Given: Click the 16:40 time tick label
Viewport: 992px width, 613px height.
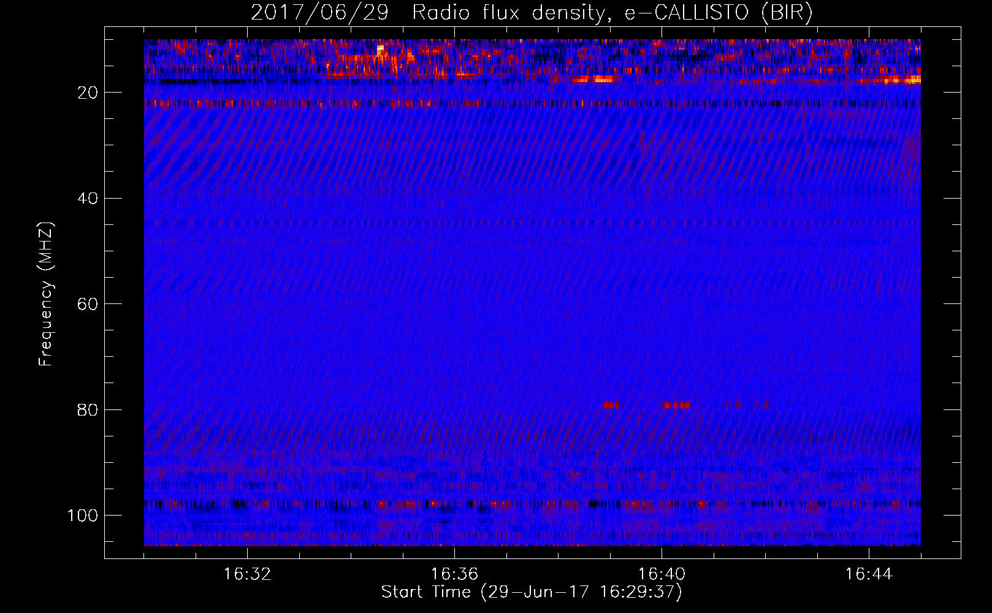Looking at the screenshot, I should click(x=662, y=574).
